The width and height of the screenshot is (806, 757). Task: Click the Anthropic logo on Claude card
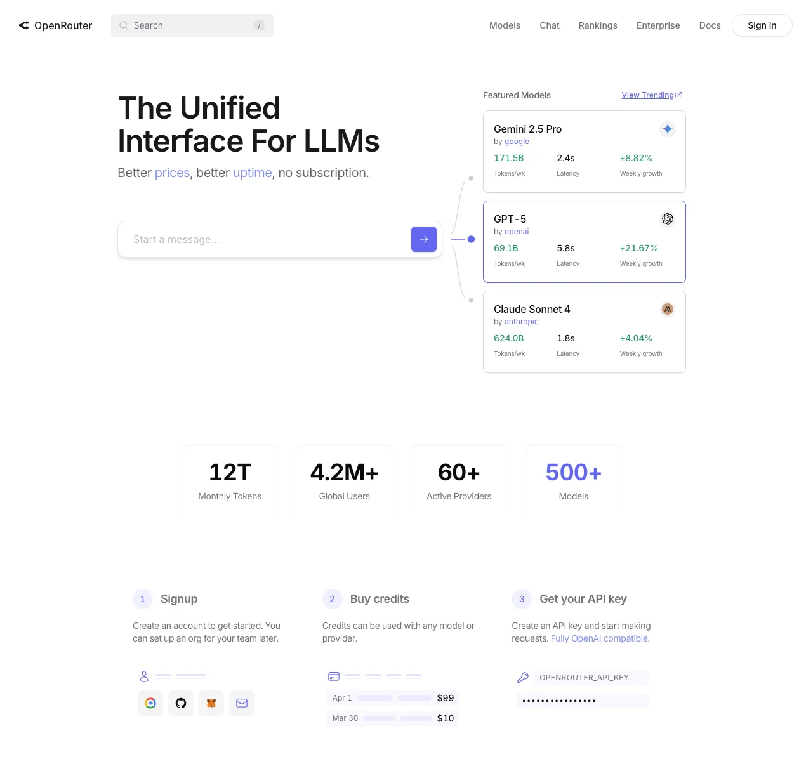coord(667,309)
